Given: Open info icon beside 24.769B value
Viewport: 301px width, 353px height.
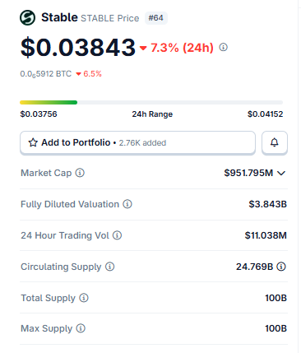Looking at the screenshot, I should pos(281,267).
